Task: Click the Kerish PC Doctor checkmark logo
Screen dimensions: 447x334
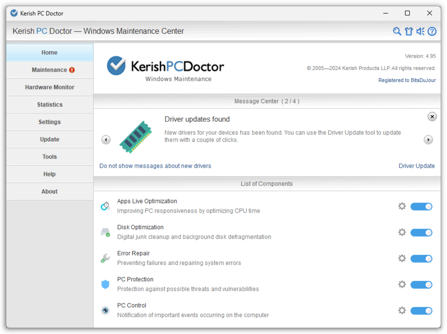Action: 116,65
